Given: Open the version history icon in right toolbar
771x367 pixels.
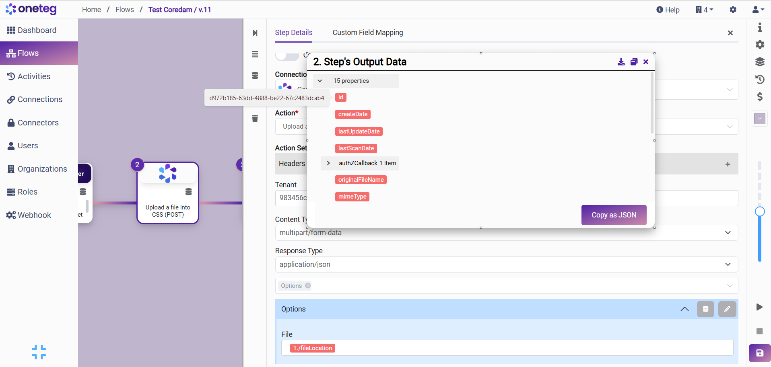Looking at the screenshot, I should pos(759,79).
